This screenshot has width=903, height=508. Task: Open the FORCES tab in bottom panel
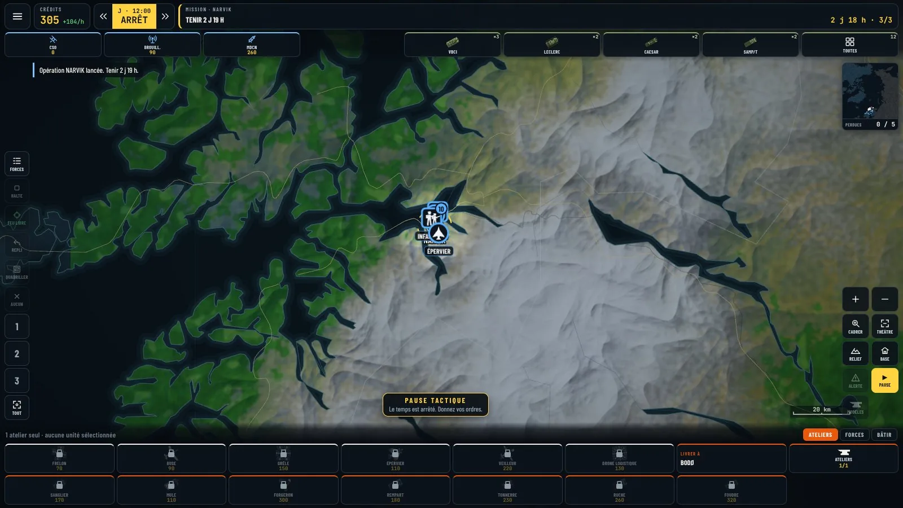point(854,435)
